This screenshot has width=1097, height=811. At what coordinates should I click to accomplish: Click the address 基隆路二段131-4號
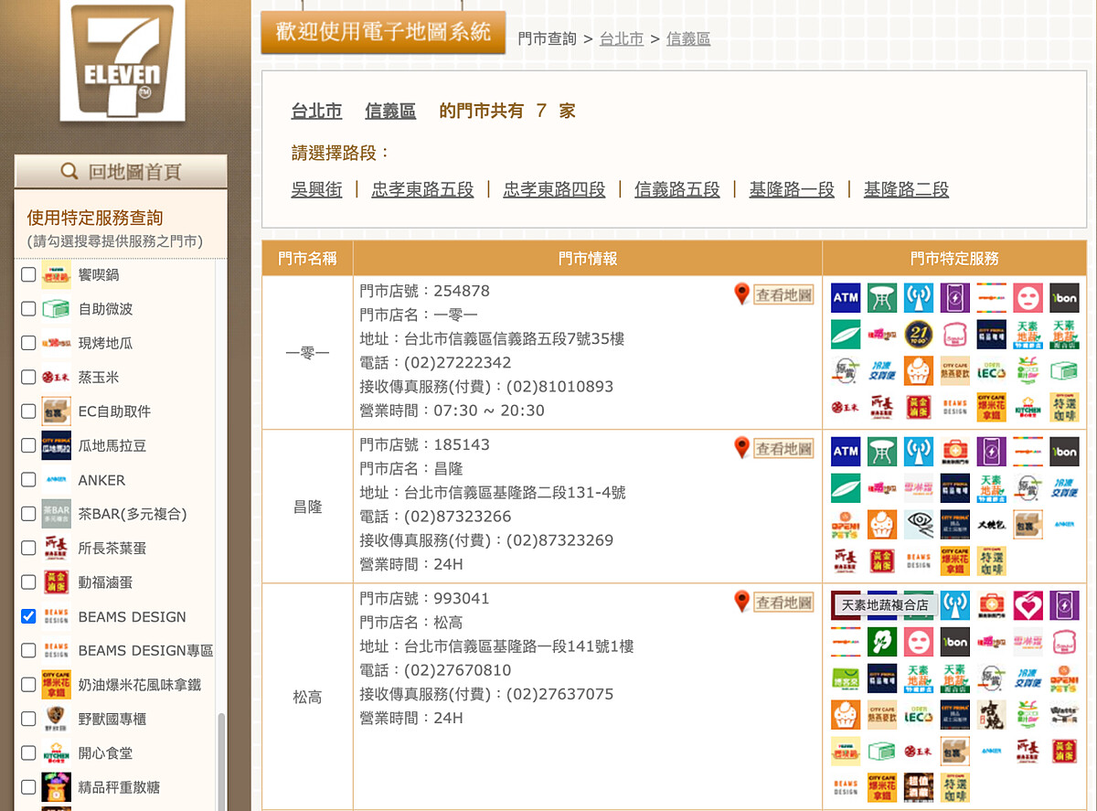(x=559, y=492)
